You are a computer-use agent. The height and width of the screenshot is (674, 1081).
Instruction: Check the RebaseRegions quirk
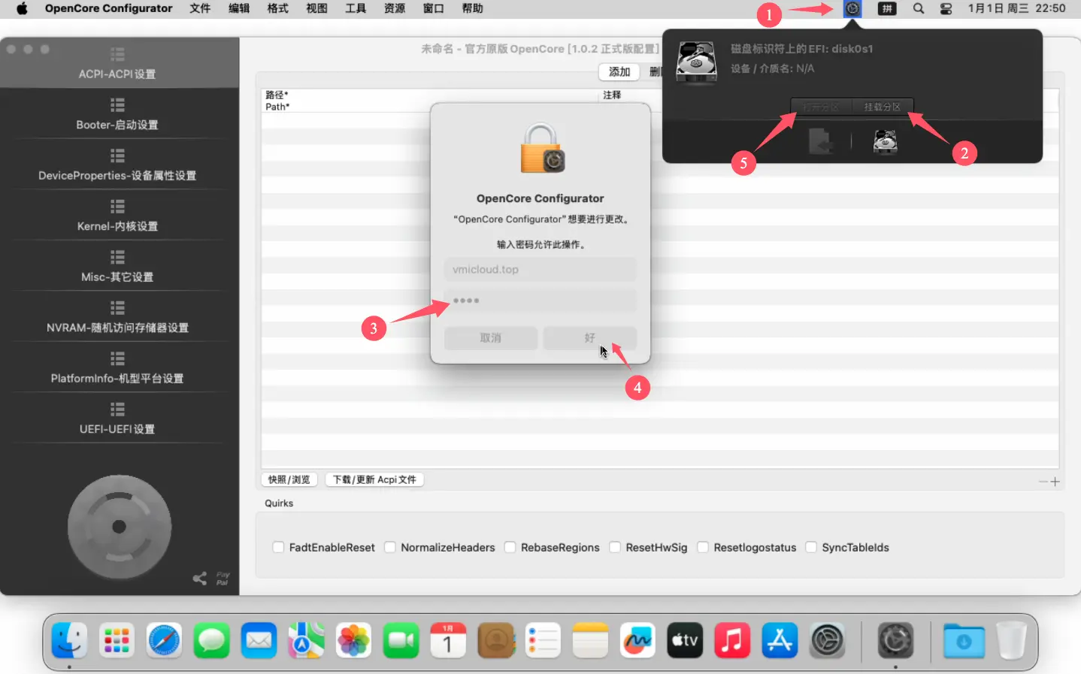click(x=510, y=547)
